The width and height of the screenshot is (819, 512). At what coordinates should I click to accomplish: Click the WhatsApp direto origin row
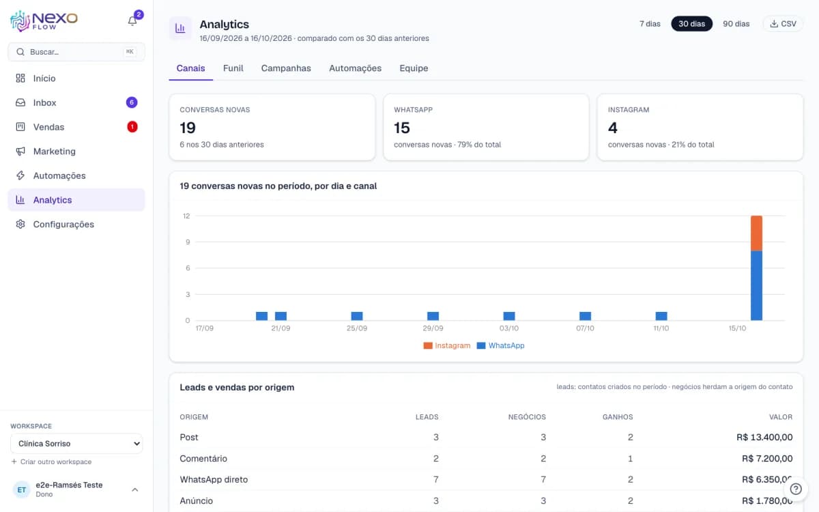click(x=486, y=479)
